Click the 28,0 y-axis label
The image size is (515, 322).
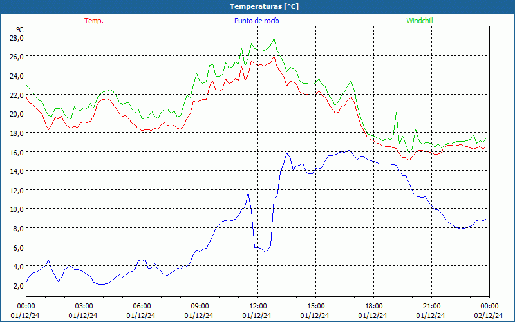(x=16, y=37)
